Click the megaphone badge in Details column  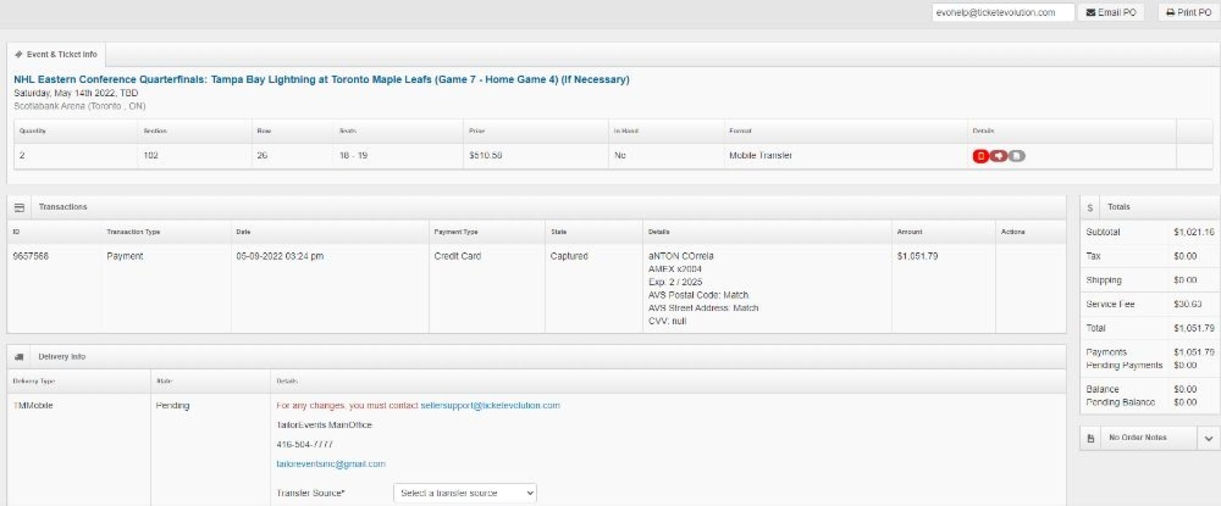pos(999,156)
